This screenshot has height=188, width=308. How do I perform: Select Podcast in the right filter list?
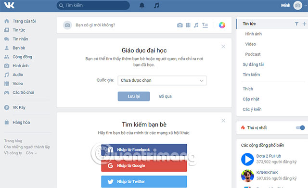click(253, 54)
